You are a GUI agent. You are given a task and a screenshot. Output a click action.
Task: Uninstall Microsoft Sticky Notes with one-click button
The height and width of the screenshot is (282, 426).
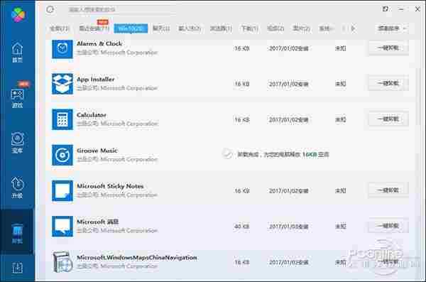click(x=388, y=190)
